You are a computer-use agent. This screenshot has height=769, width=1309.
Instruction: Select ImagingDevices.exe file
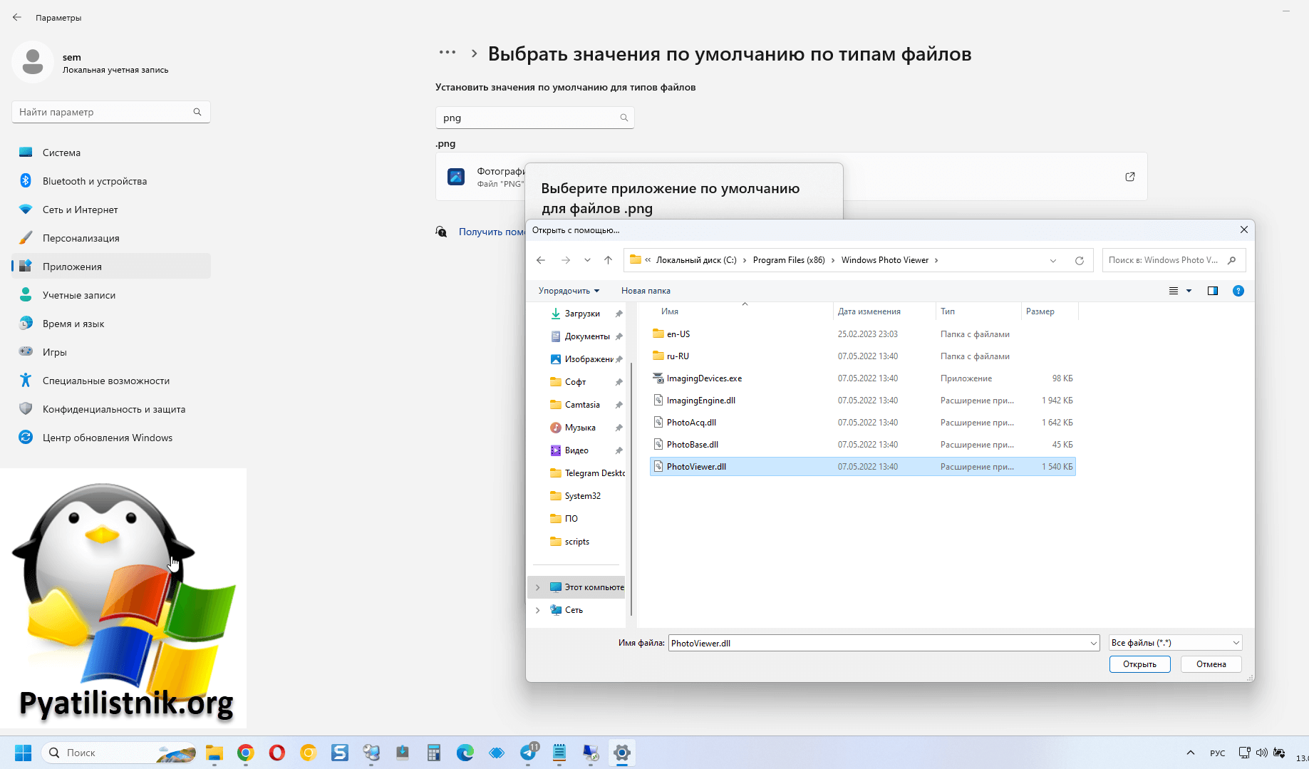(x=704, y=378)
